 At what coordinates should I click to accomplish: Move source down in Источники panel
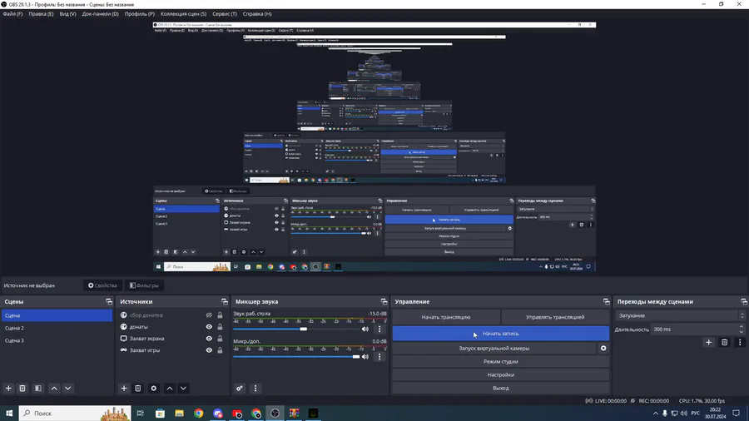point(183,388)
